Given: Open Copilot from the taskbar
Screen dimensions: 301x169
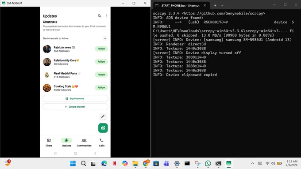Looking at the screenshot, I should (125, 163).
